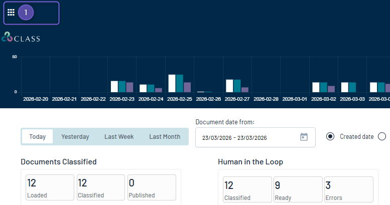Select the Last Month filter
This screenshot has height=205, width=390.
point(165,136)
